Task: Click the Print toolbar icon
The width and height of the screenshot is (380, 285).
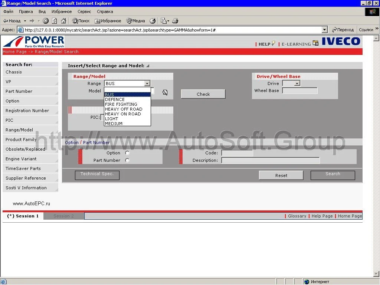Action: coord(175,21)
